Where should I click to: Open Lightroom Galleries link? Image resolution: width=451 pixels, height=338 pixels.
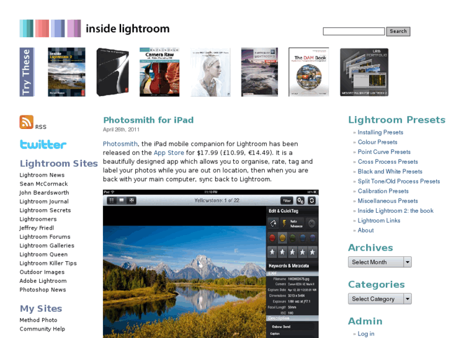pos(47,246)
